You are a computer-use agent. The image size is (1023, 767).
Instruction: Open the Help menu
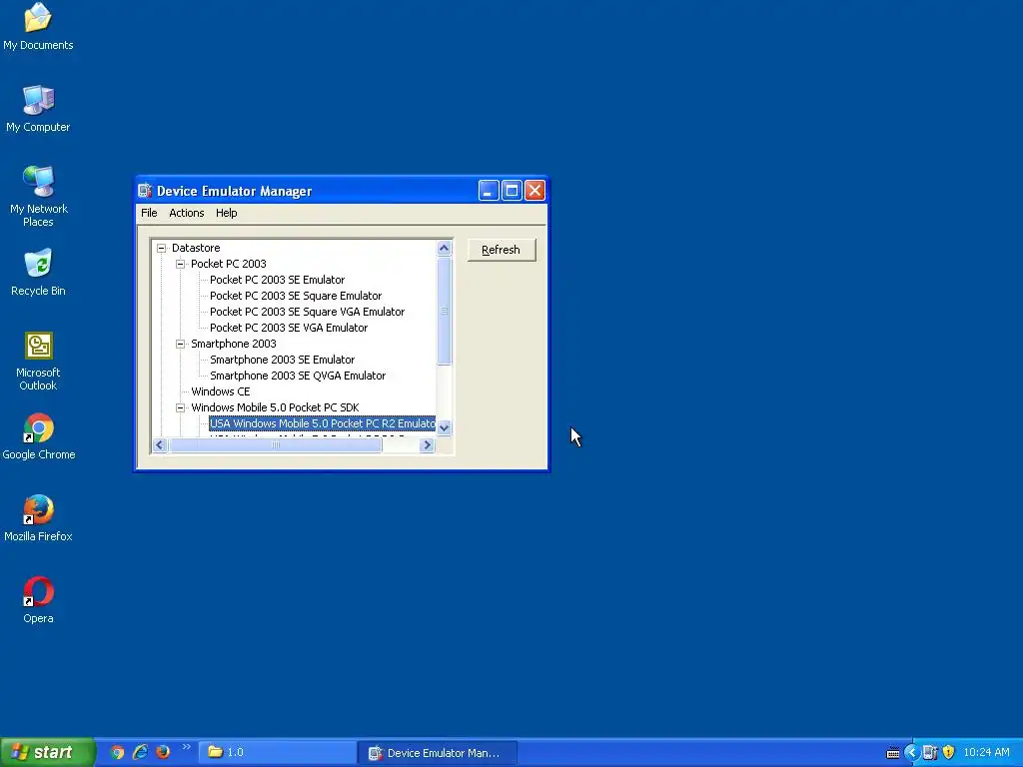point(227,213)
